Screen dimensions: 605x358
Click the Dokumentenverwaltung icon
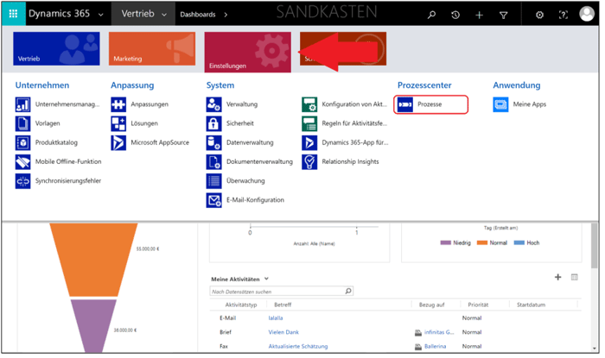[x=213, y=161]
